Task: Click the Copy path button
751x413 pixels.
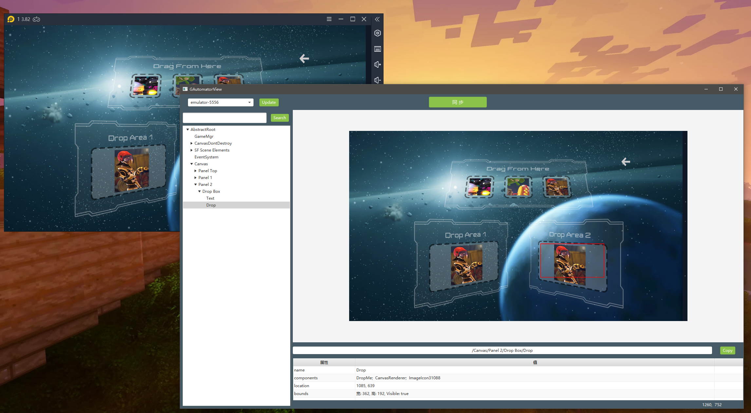Action: [x=727, y=350]
